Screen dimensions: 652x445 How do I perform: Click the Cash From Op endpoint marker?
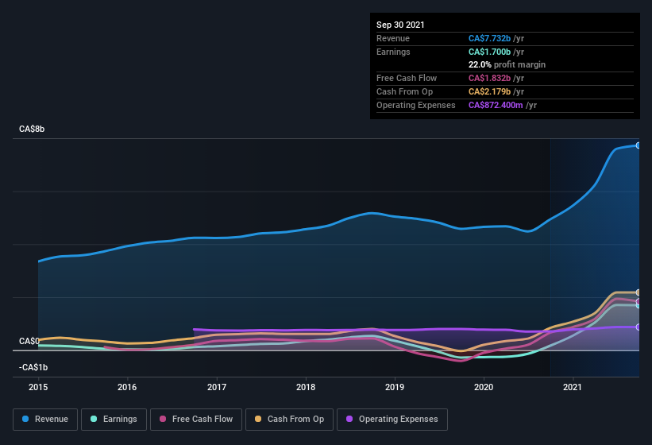coord(638,292)
